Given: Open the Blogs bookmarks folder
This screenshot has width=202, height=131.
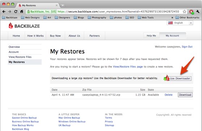Looking at the screenshot, I should click(x=79, y=18).
